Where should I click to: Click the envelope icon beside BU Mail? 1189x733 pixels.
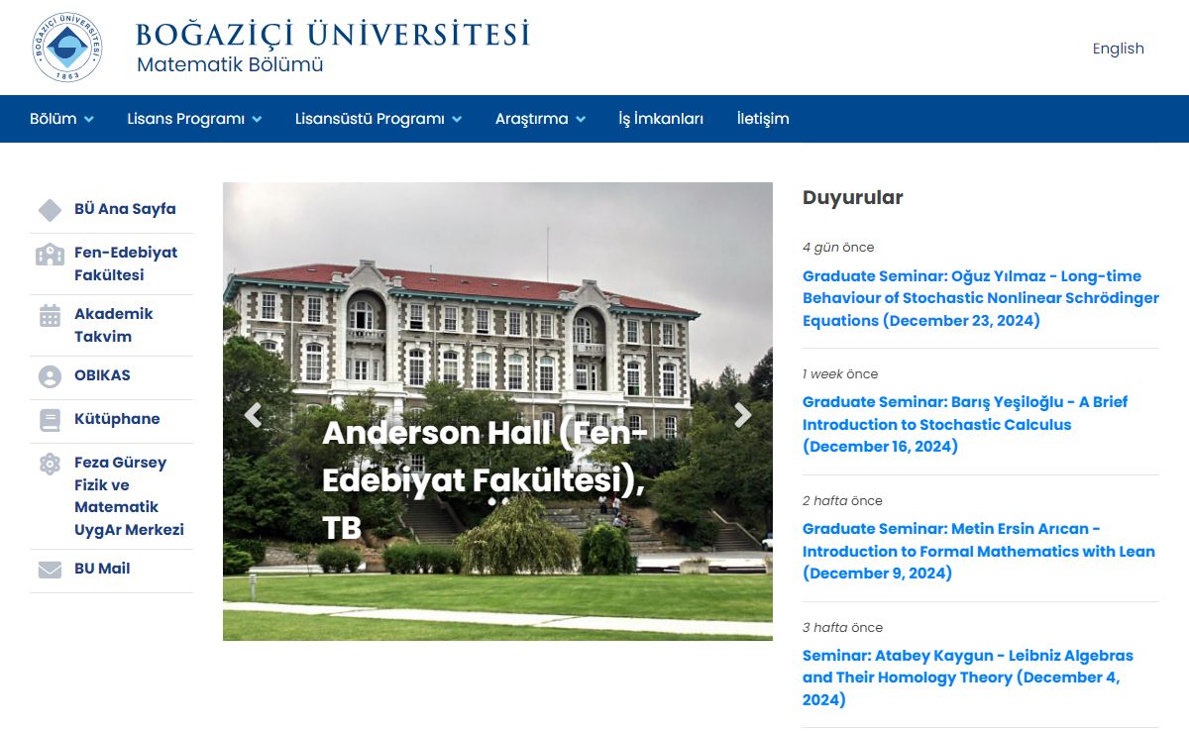tap(50, 570)
